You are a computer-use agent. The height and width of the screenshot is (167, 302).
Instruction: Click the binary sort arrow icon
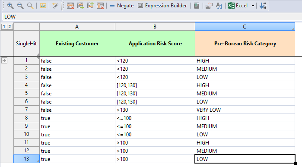coord(263,6)
